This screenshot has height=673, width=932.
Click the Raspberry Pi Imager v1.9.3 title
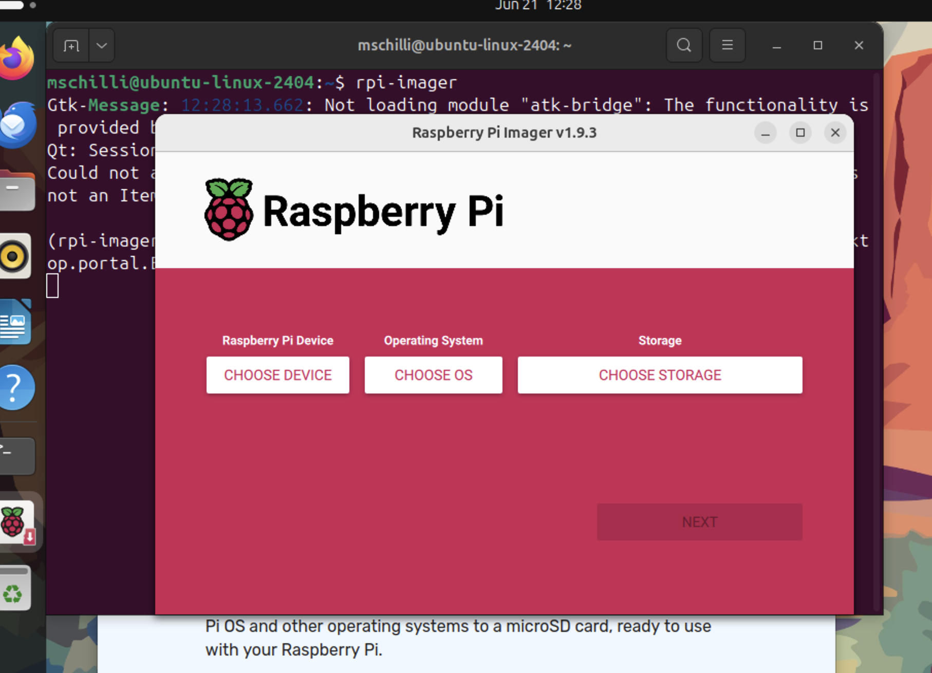tap(504, 133)
